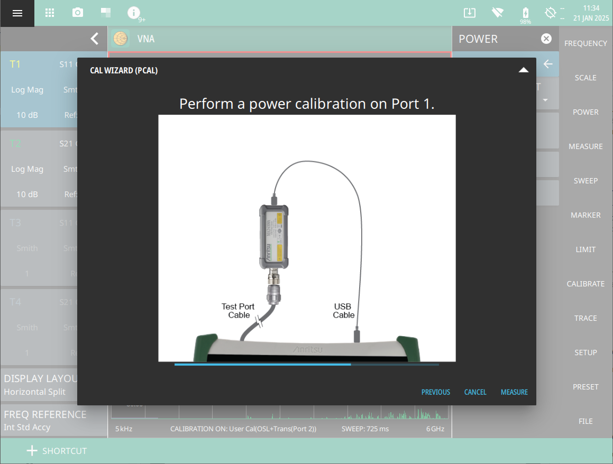Click the download/save status icon
The height and width of the screenshot is (464, 613).
469,13
